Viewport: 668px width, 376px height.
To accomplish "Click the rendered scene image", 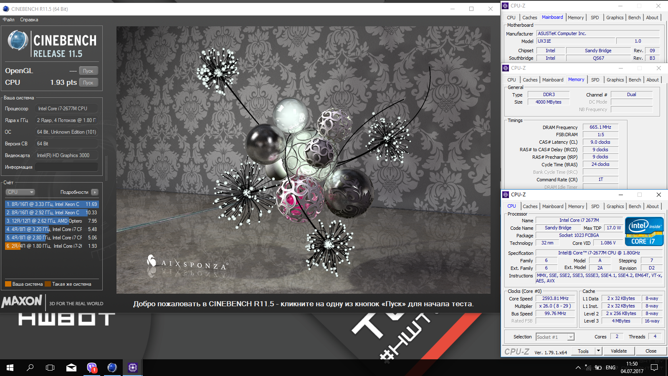I will tap(303, 160).
